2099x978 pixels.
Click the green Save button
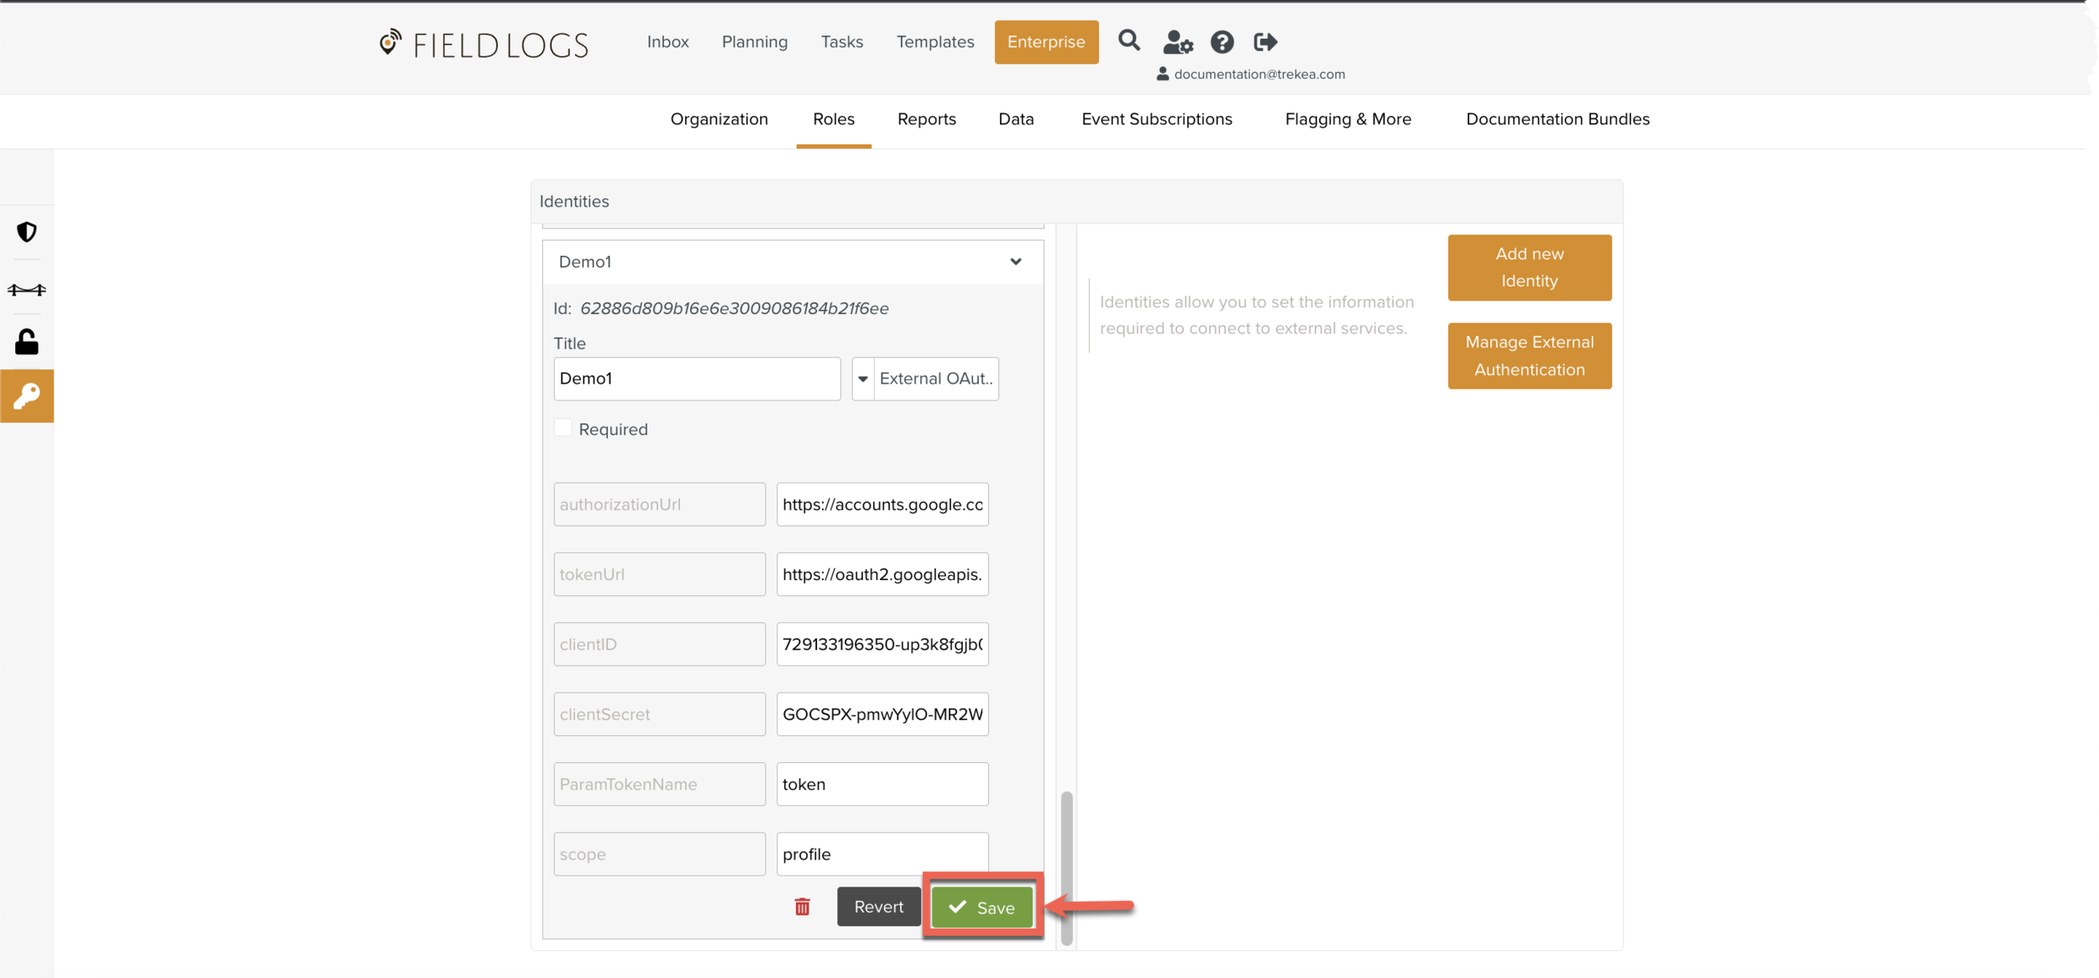point(981,907)
